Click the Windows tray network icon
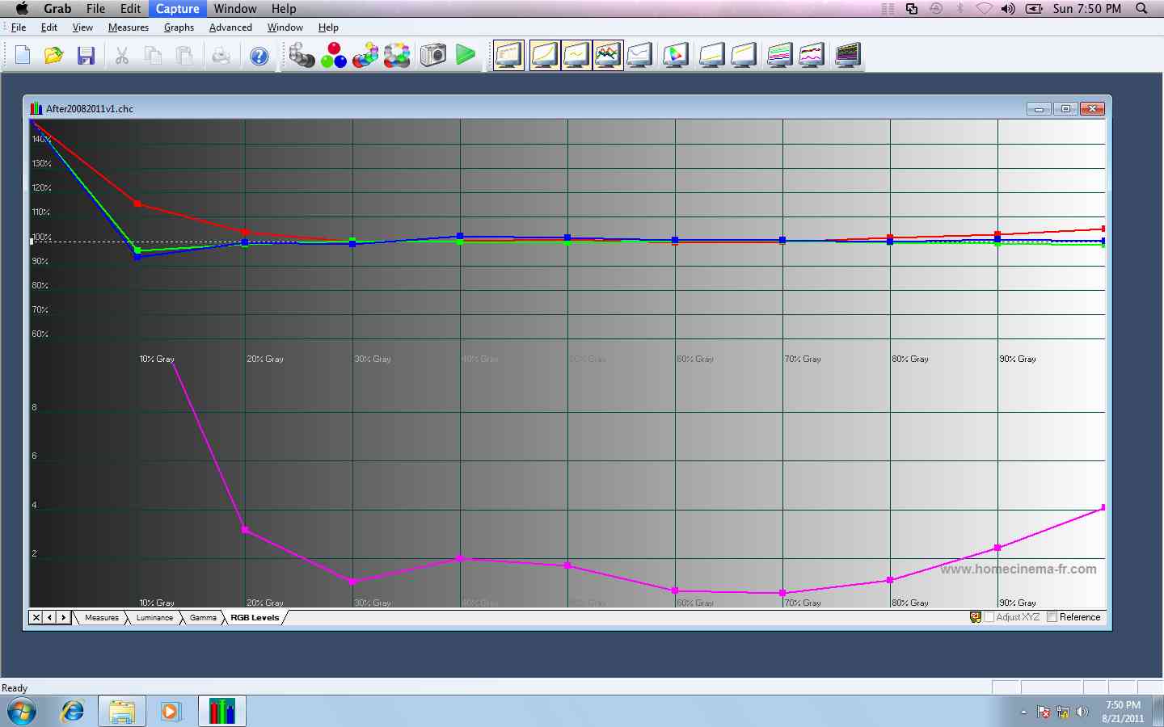The height and width of the screenshot is (727, 1164). pyautogui.click(x=1063, y=712)
